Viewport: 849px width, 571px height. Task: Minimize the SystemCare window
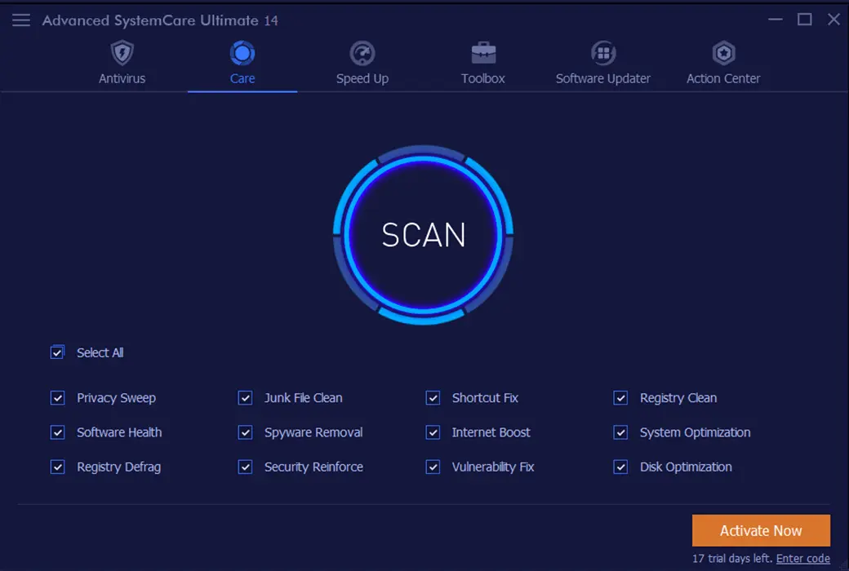(x=776, y=20)
